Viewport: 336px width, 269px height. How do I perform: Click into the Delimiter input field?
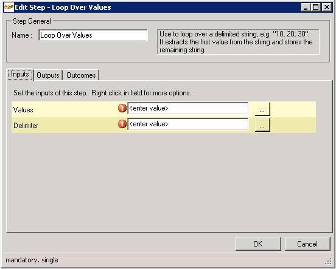point(188,124)
